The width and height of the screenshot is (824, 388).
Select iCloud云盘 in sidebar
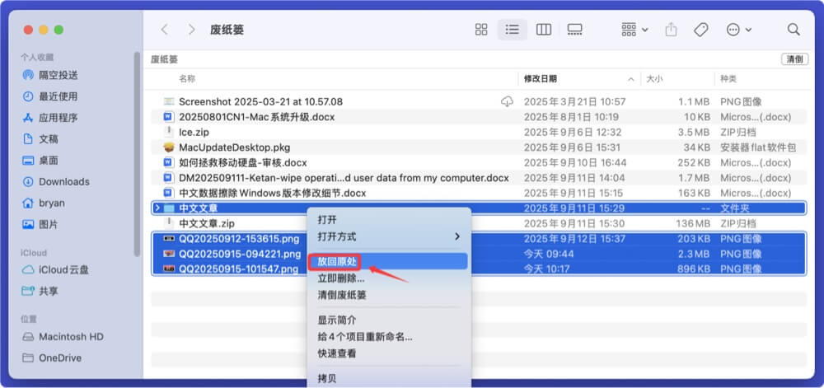(63, 270)
